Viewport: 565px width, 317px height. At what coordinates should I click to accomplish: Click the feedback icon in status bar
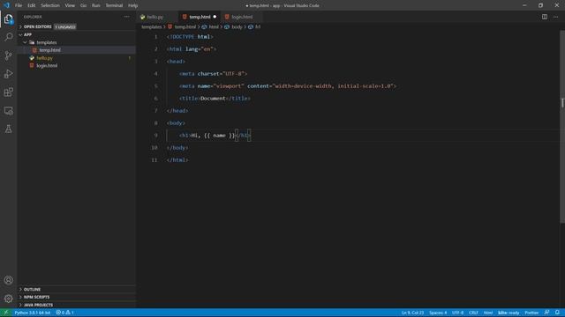pyautogui.click(x=546, y=313)
